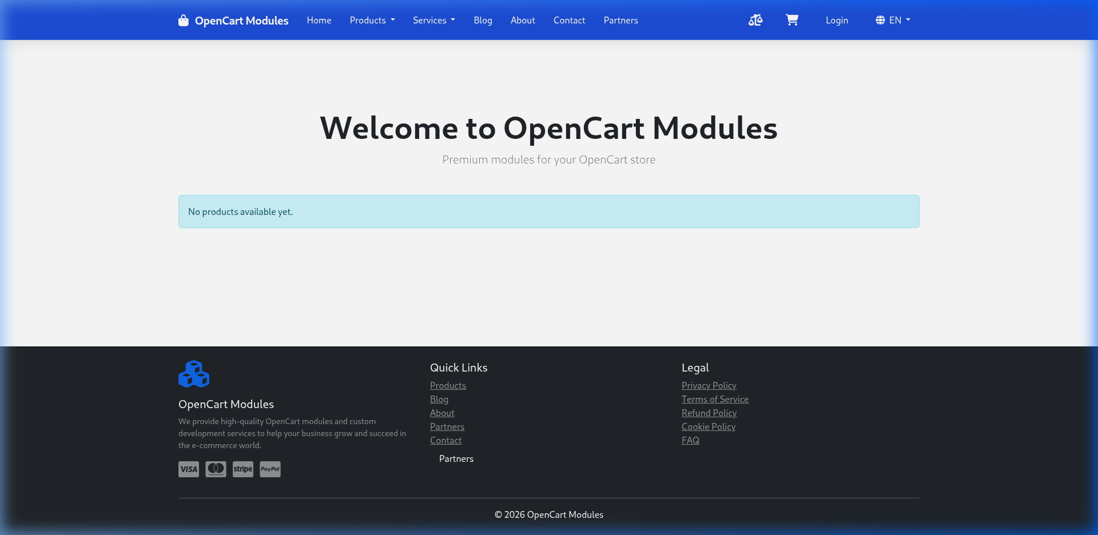Open Blog from the top navigation
Screen dimensions: 1098x535
pyautogui.click(x=483, y=21)
